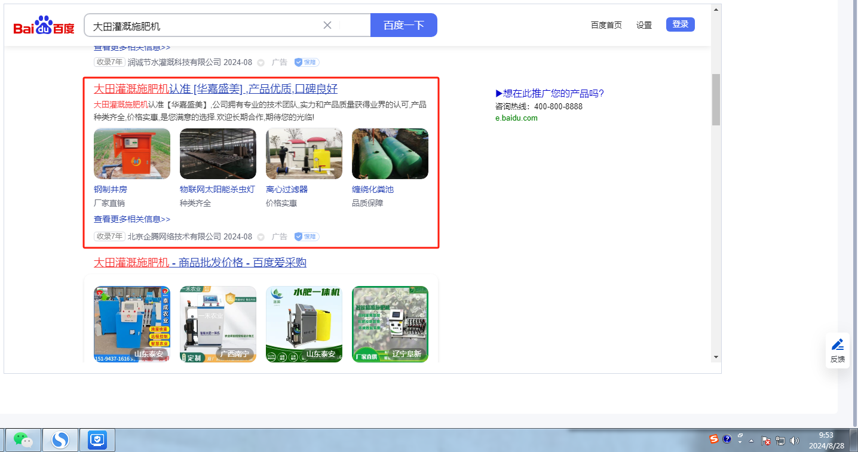Viewport: 858px width, 452px height.
Task: Open advertiser 北京企腾网络技术有限公司
Action: click(174, 236)
